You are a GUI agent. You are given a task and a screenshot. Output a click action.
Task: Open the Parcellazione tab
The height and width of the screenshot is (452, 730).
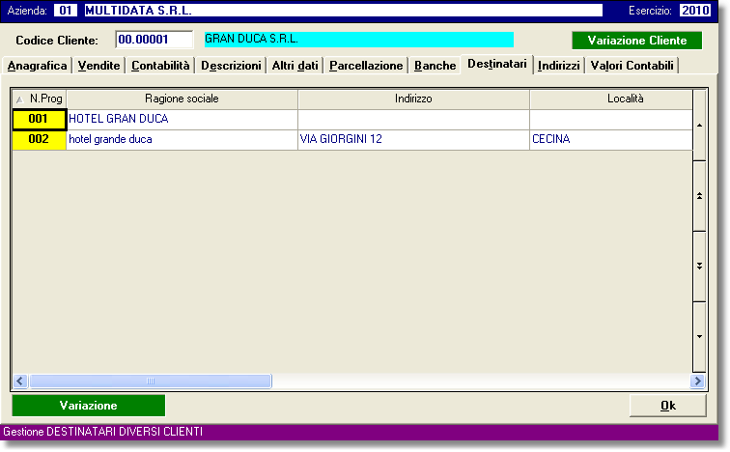pos(366,66)
